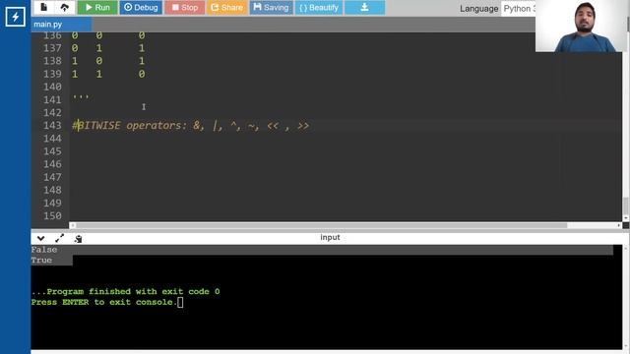
Task: Download code with the download icon button
Action: click(364, 7)
